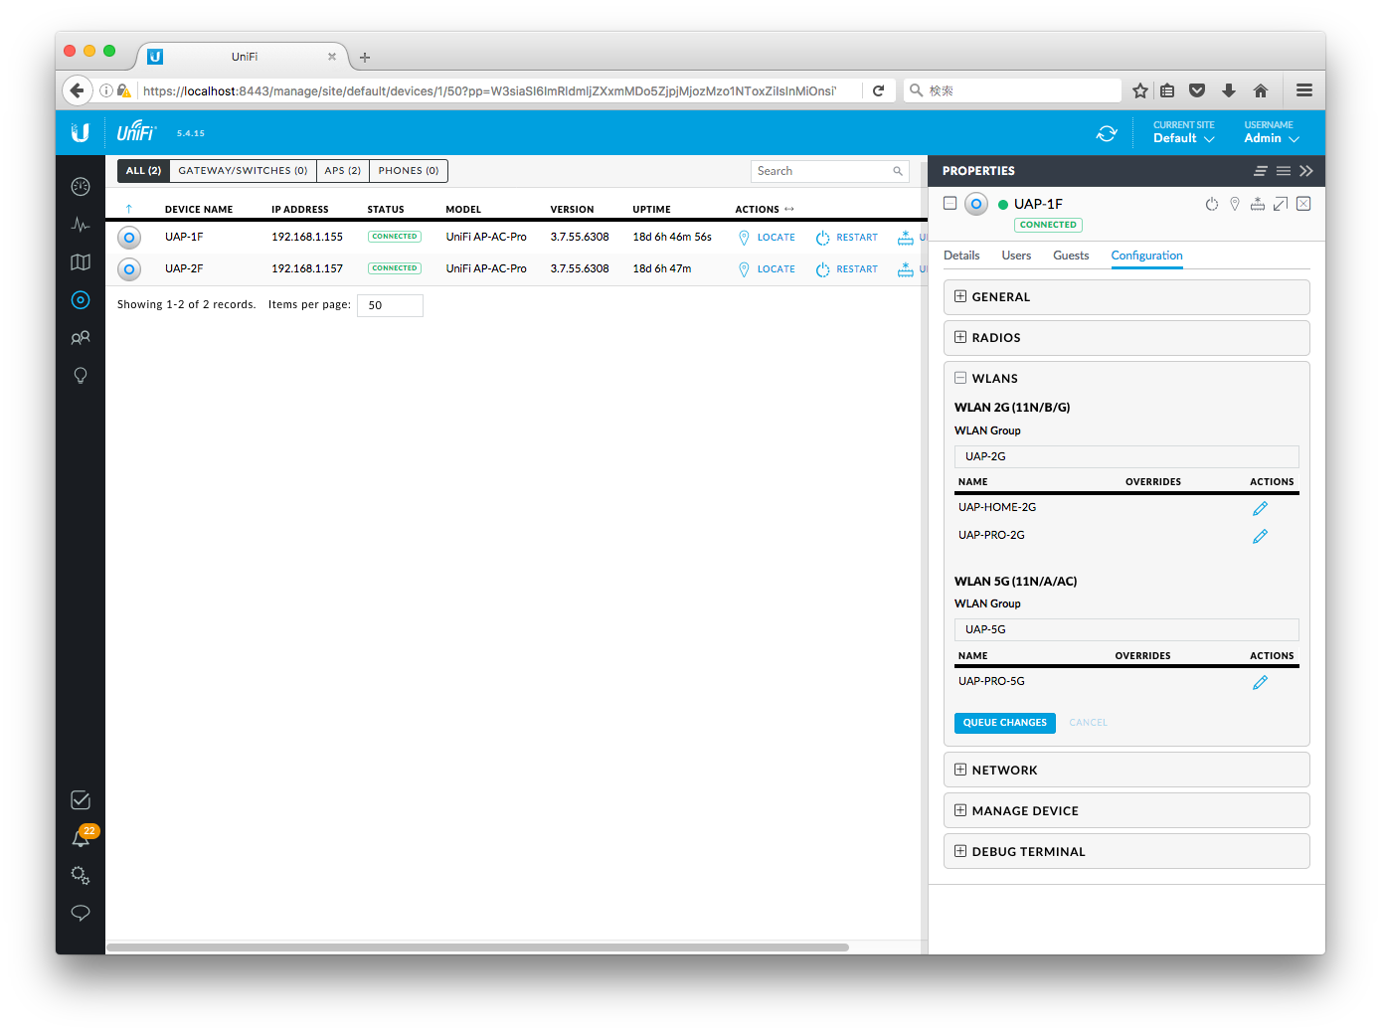Click the UAP-1F row device icon
This screenshot has height=1034, width=1381.
(129, 238)
